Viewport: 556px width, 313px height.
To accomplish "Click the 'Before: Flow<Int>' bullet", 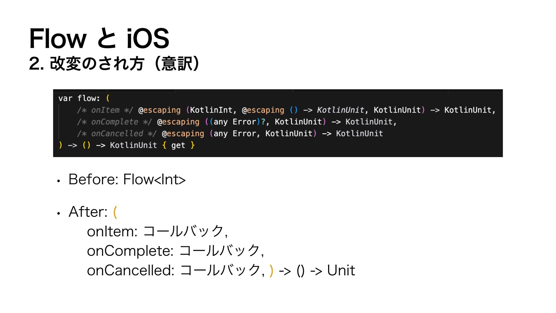I will click(127, 179).
